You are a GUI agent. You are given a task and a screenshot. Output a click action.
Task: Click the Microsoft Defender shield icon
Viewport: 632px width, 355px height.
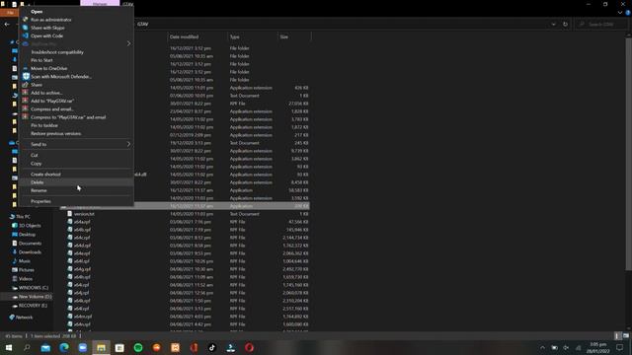pyautogui.click(x=26, y=76)
